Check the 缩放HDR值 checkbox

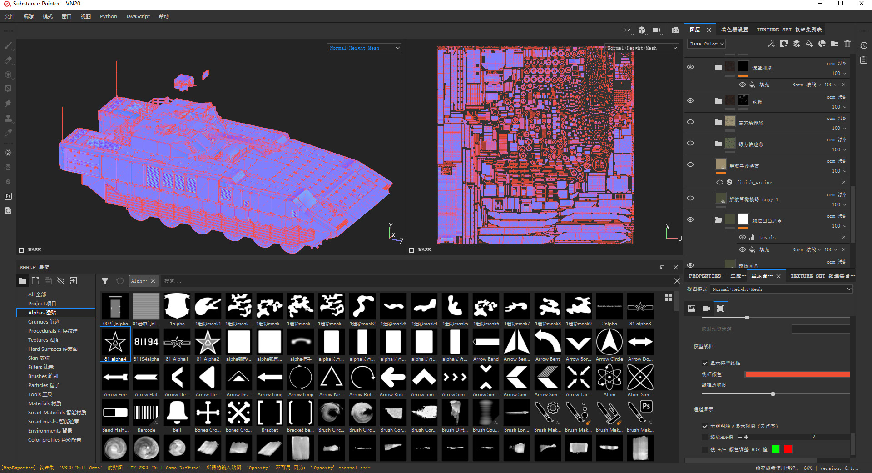tap(705, 437)
